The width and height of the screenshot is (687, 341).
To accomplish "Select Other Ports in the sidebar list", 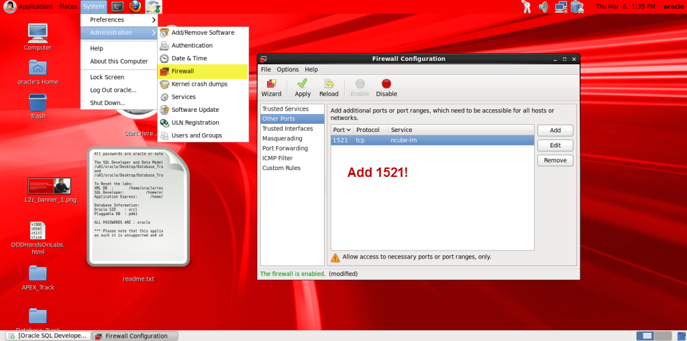I will click(x=293, y=119).
